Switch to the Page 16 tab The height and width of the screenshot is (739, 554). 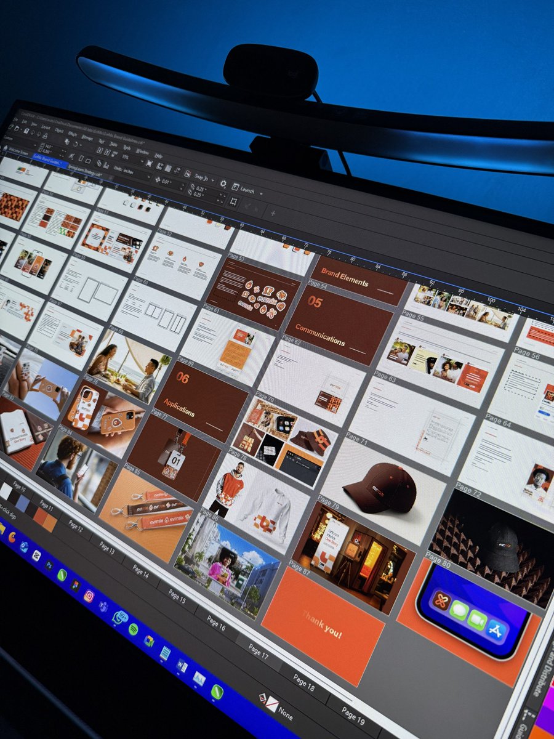[216, 622]
